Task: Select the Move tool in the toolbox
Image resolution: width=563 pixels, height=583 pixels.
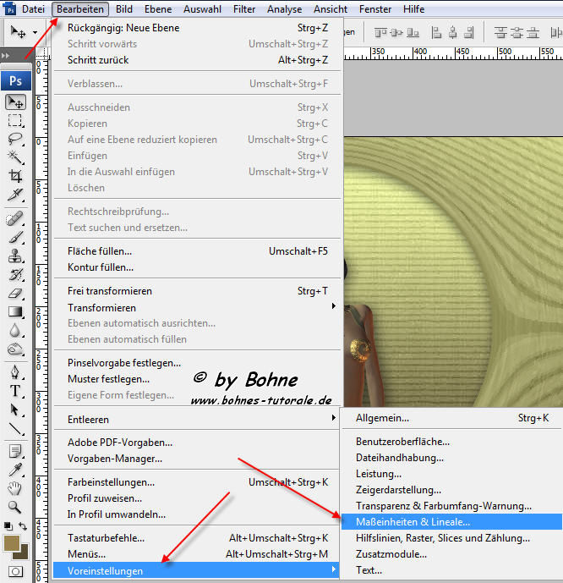Action: coord(15,102)
